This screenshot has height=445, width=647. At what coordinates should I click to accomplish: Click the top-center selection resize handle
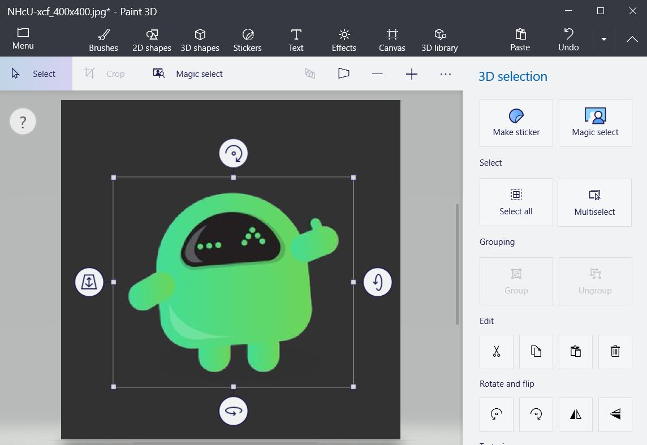(x=234, y=178)
